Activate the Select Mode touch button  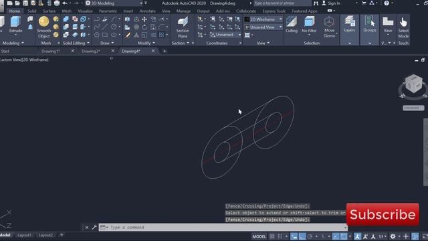click(x=403, y=27)
